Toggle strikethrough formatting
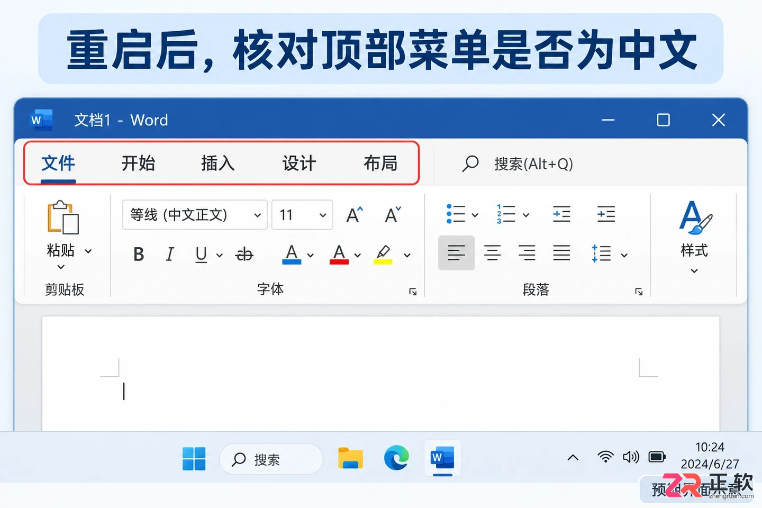 click(x=244, y=255)
